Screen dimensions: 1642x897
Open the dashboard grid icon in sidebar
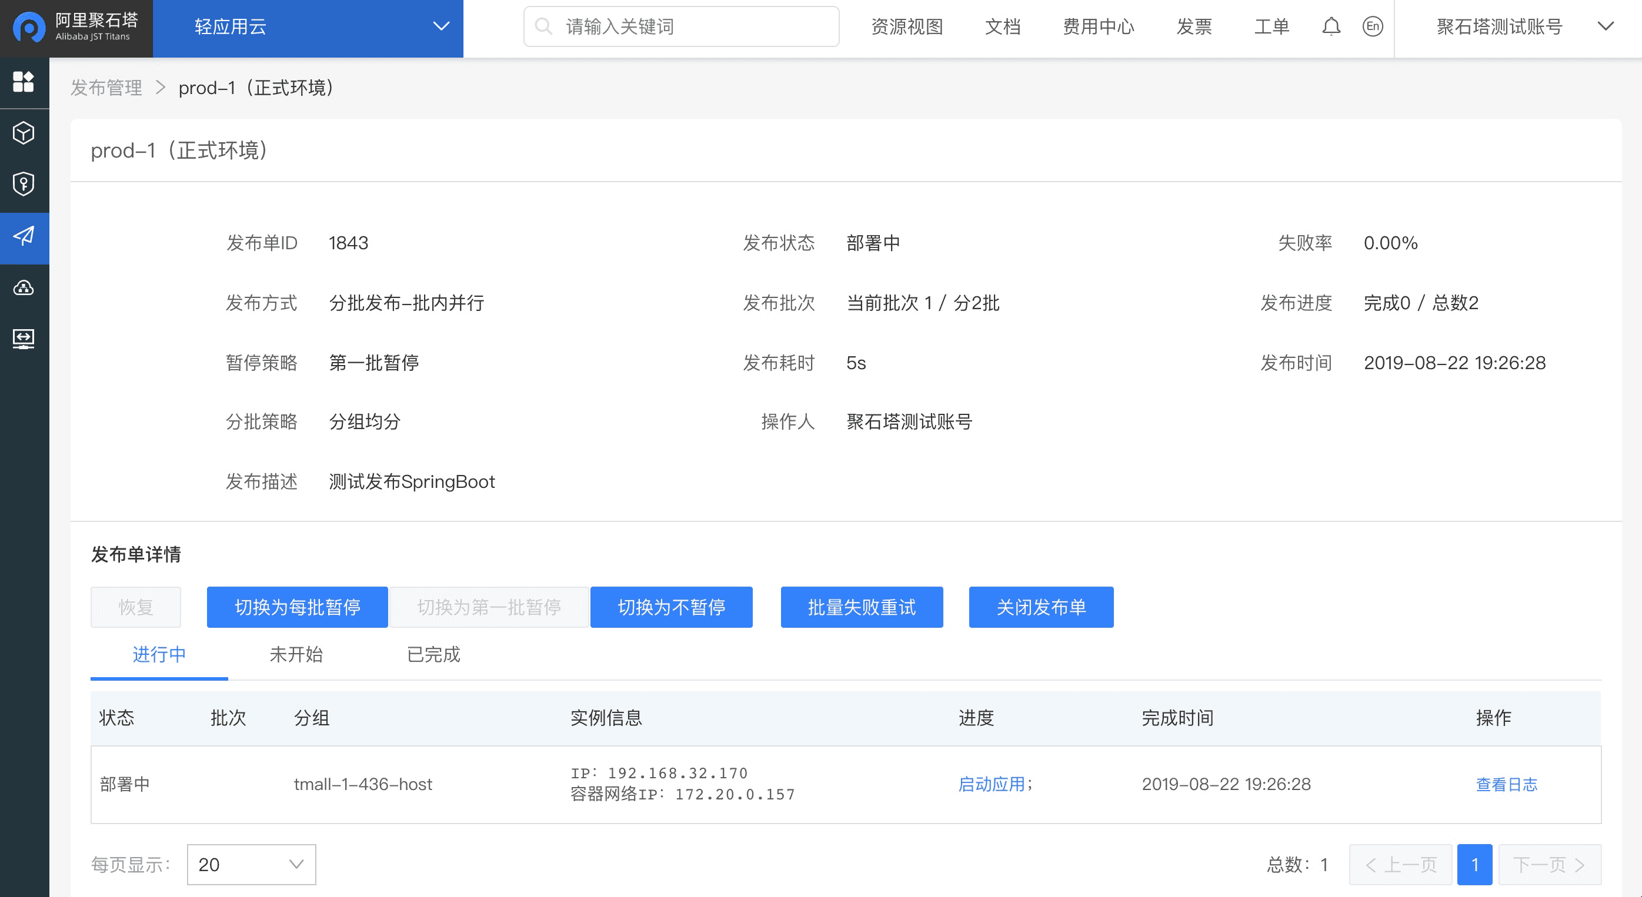click(x=24, y=82)
